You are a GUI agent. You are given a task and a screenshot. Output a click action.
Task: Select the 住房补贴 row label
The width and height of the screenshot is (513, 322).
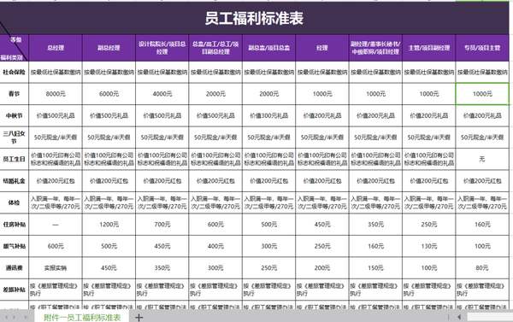pos(14,225)
